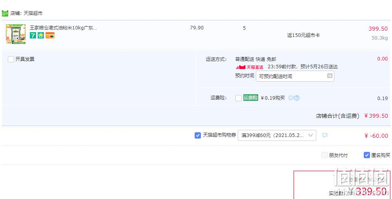This screenshot has width=392, height=199.
Task: Open the delivery time calendar icon
Action: click(x=330, y=76)
